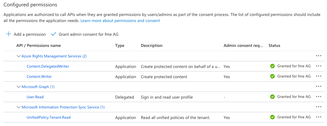The height and width of the screenshot is (126, 327).
Task: Open the Content.DelegatedWriter permission link
Action: [x=48, y=66]
